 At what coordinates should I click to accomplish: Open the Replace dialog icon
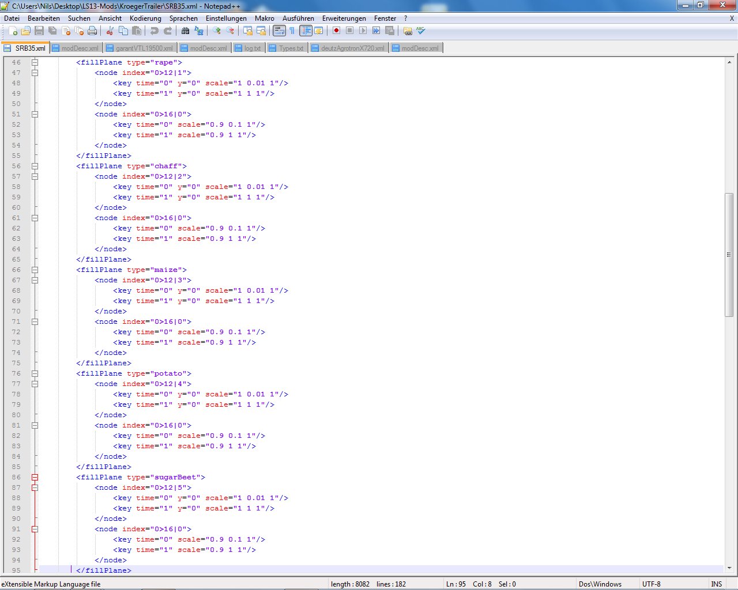[198, 31]
